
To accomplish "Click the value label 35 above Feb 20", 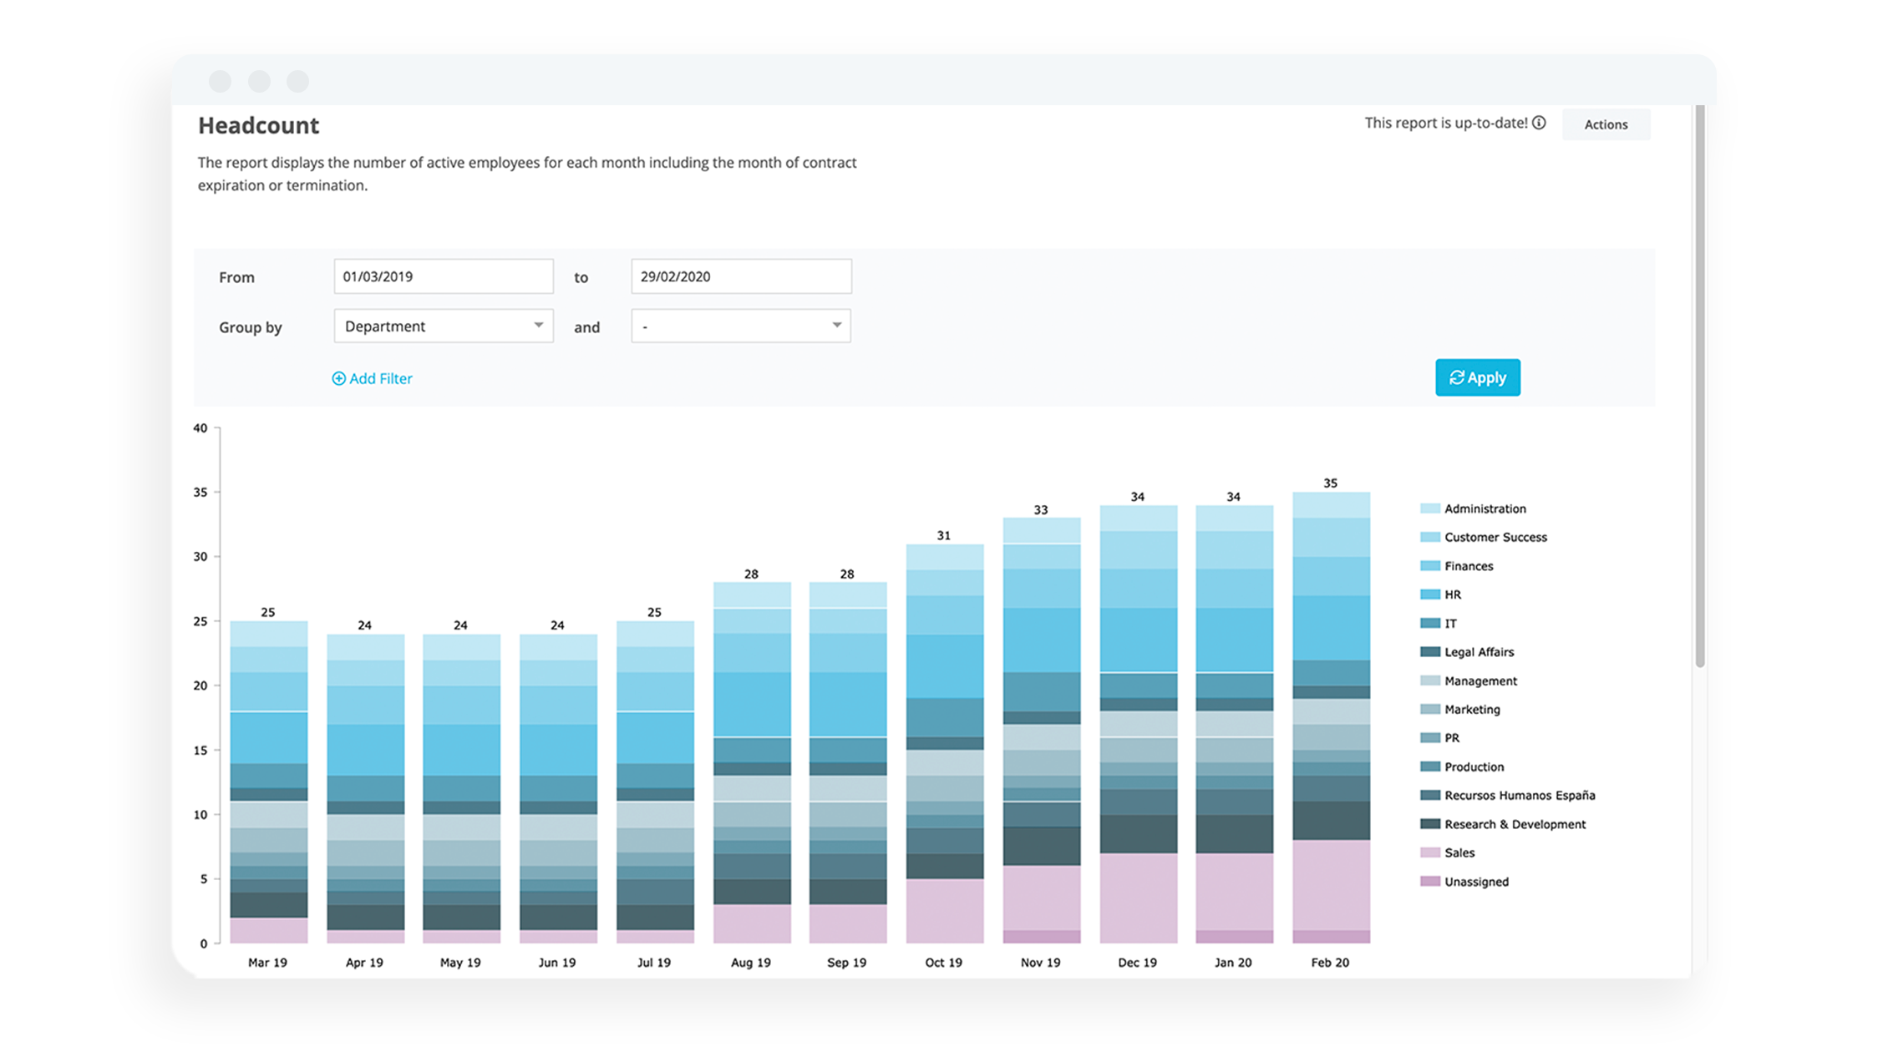I will pyautogui.click(x=1330, y=483).
